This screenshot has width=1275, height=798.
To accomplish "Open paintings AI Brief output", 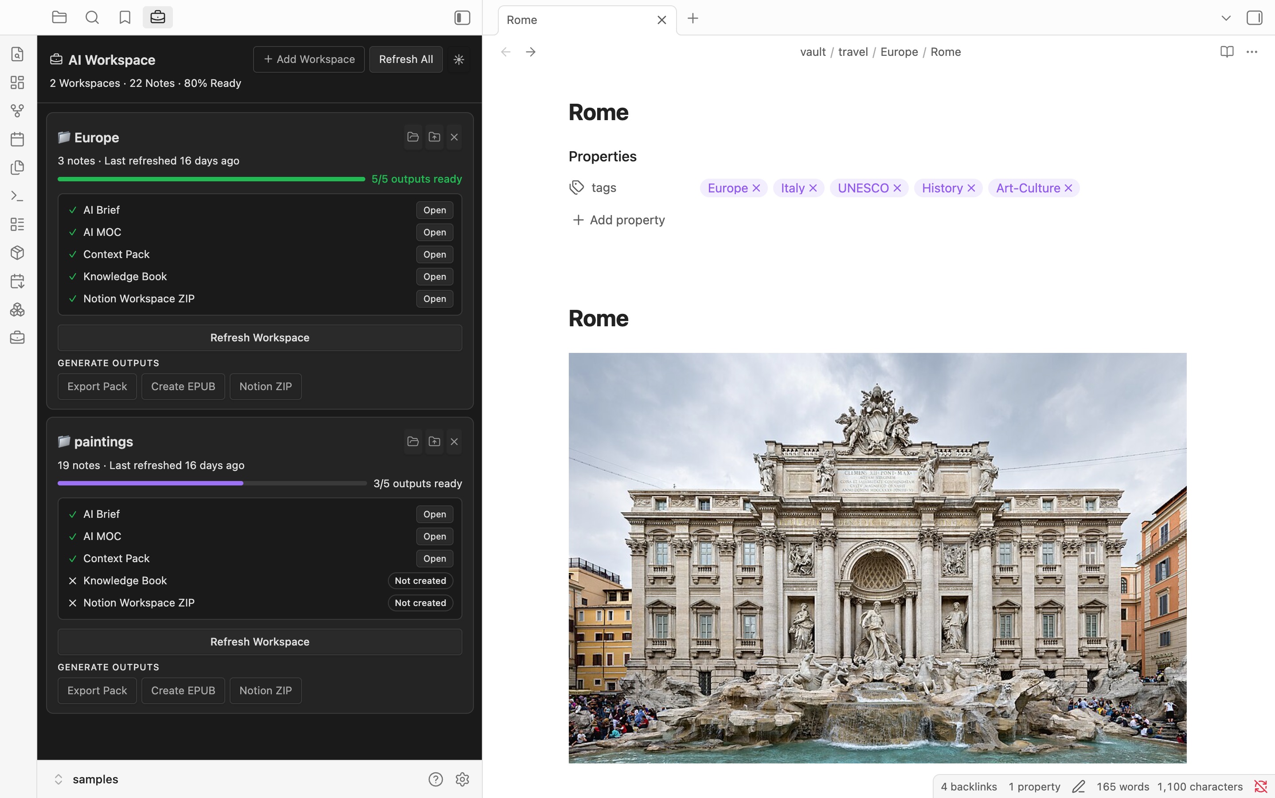I will 434,514.
